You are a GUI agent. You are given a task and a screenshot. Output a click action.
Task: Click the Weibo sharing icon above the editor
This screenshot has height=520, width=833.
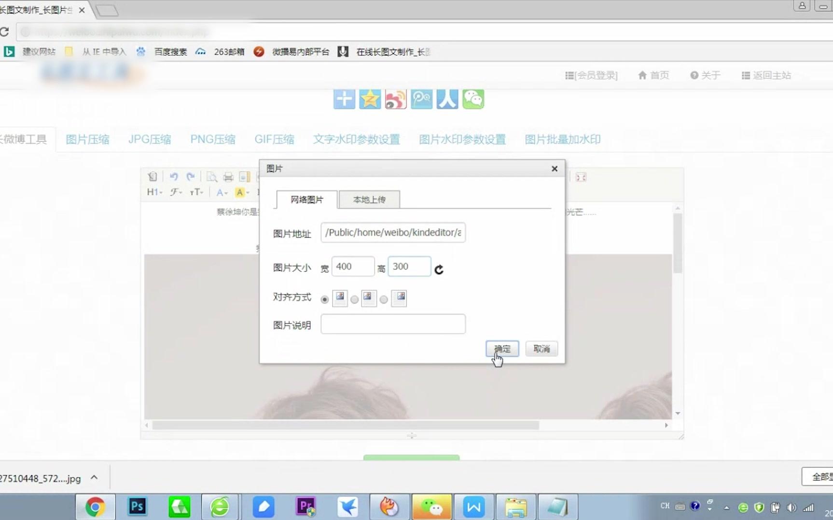point(395,99)
